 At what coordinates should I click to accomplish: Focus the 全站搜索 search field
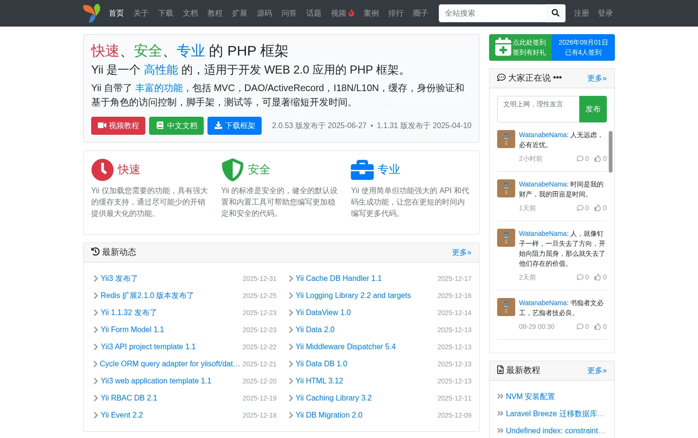[492, 13]
